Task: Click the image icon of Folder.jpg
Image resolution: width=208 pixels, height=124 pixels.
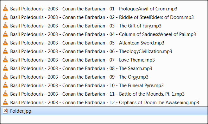Action: click(x=5, y=111)
